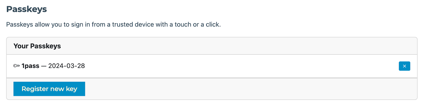Click the dash between 1pass and date

point(44,66)
